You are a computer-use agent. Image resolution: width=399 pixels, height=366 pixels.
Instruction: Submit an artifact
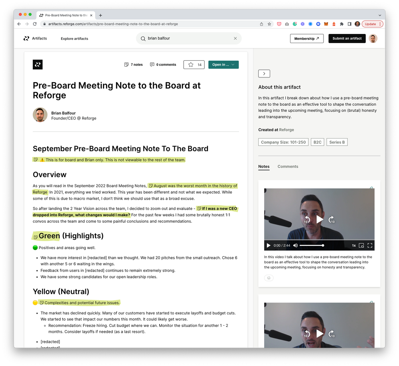(x=347, y=38)
